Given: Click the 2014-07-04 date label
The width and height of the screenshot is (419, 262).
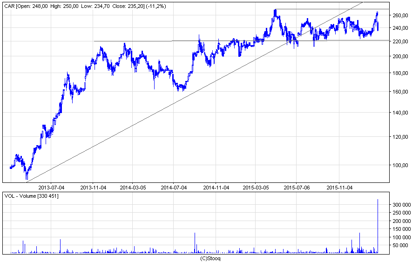Looking at the screenshot, I should [174, 188].
